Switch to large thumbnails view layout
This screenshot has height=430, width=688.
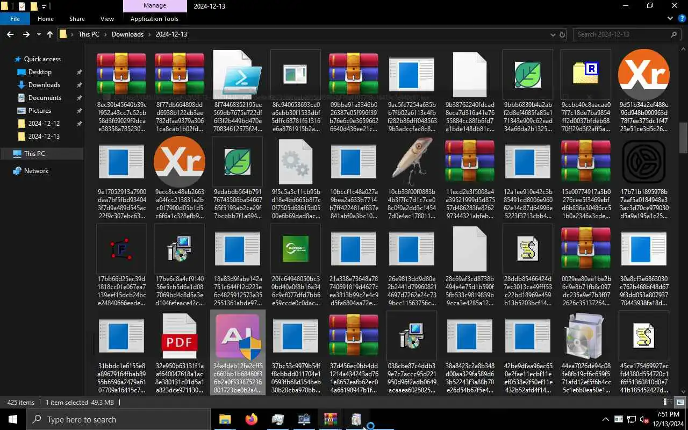[680, 402]
